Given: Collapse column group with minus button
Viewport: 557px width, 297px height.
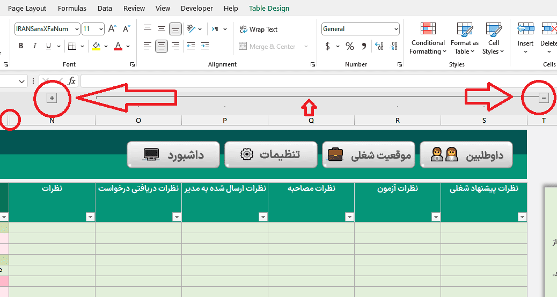Looking at the screenshot, I should (x=544, y=98).
